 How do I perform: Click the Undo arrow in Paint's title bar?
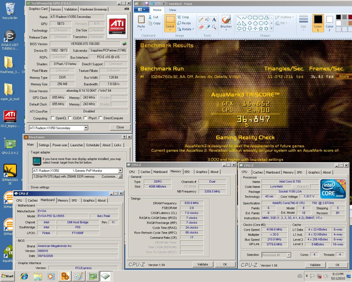[x=153, y=4]
